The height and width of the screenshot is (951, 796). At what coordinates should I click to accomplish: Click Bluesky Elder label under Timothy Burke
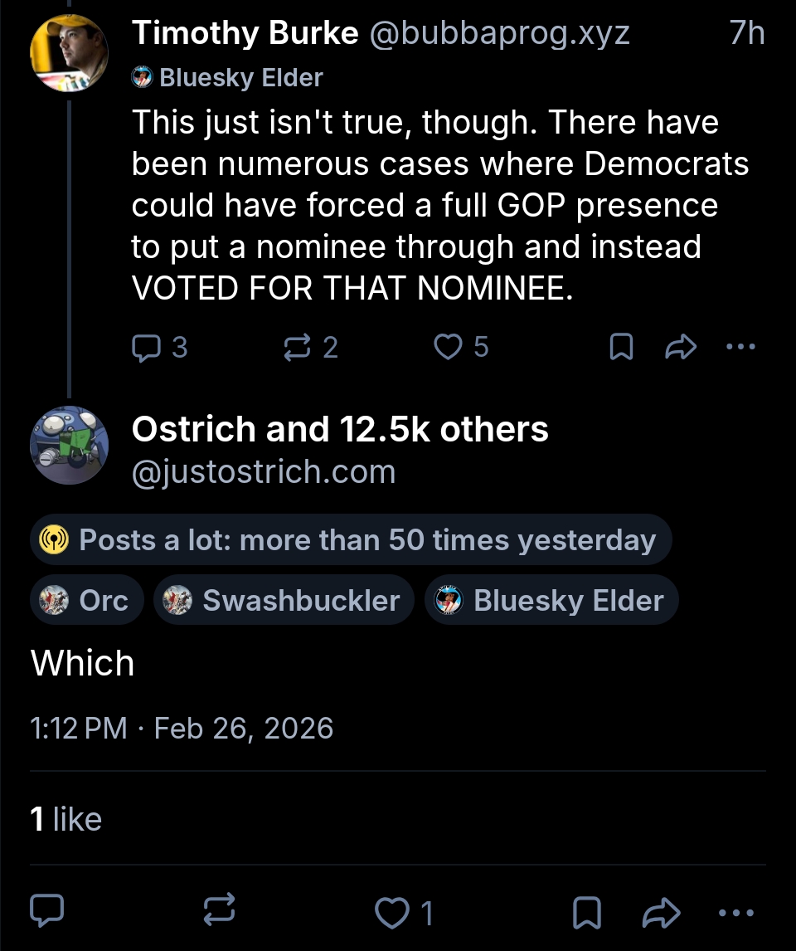click(x=227, y=78)
